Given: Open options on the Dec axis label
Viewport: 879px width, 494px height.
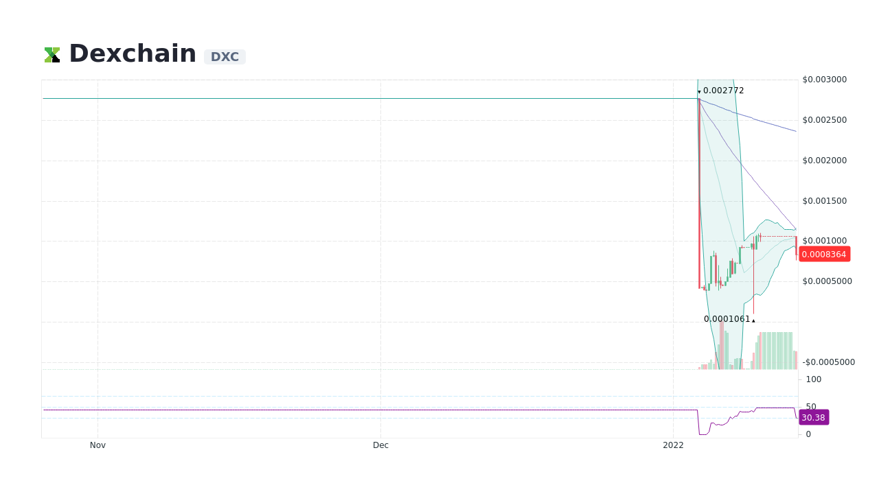Looking at the screenshot, I should click(x=380, y=445).
